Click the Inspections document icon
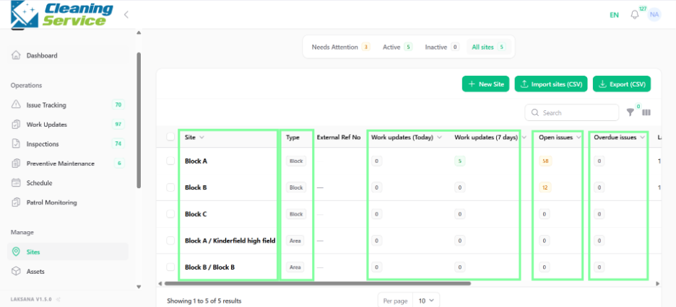This screenshot has width=676, height=307. pos(16,143)
